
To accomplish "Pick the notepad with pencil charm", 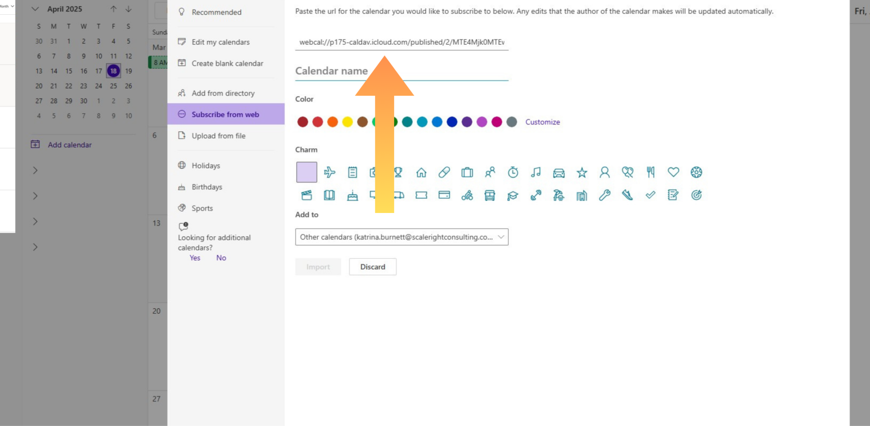I will [673, 195].
